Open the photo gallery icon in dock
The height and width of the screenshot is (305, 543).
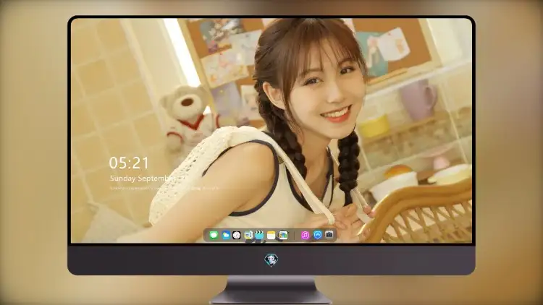coord(283,235)
